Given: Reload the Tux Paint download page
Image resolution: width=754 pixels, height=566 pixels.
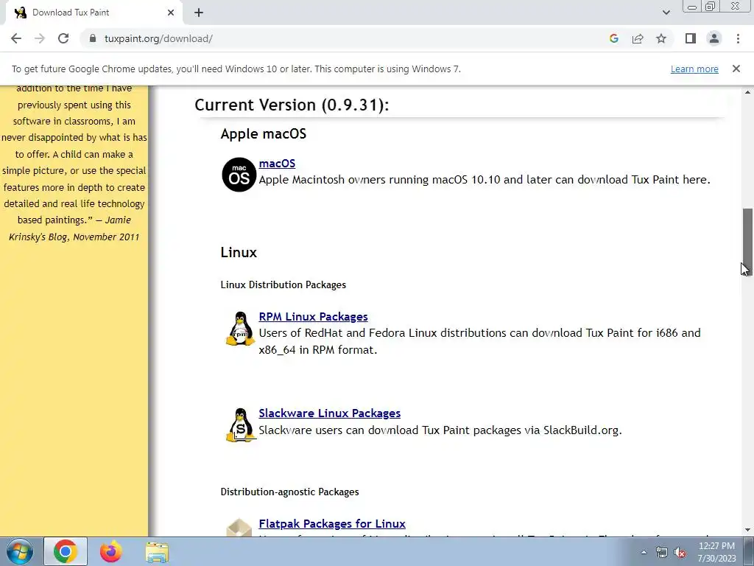Looking at the screenshot, I should [x=63, y=38].
